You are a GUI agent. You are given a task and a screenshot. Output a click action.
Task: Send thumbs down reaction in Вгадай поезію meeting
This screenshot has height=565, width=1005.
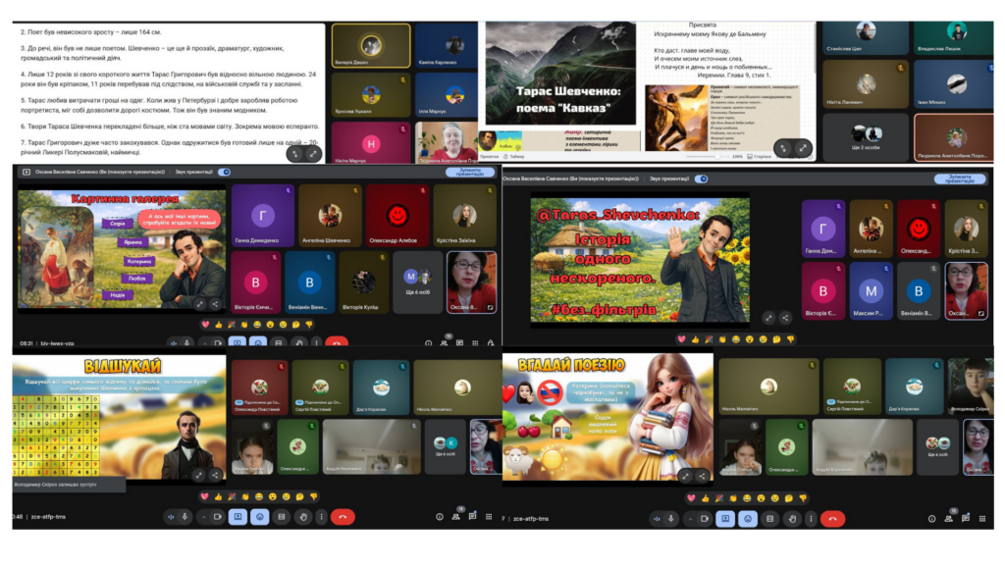click(803, 497)
